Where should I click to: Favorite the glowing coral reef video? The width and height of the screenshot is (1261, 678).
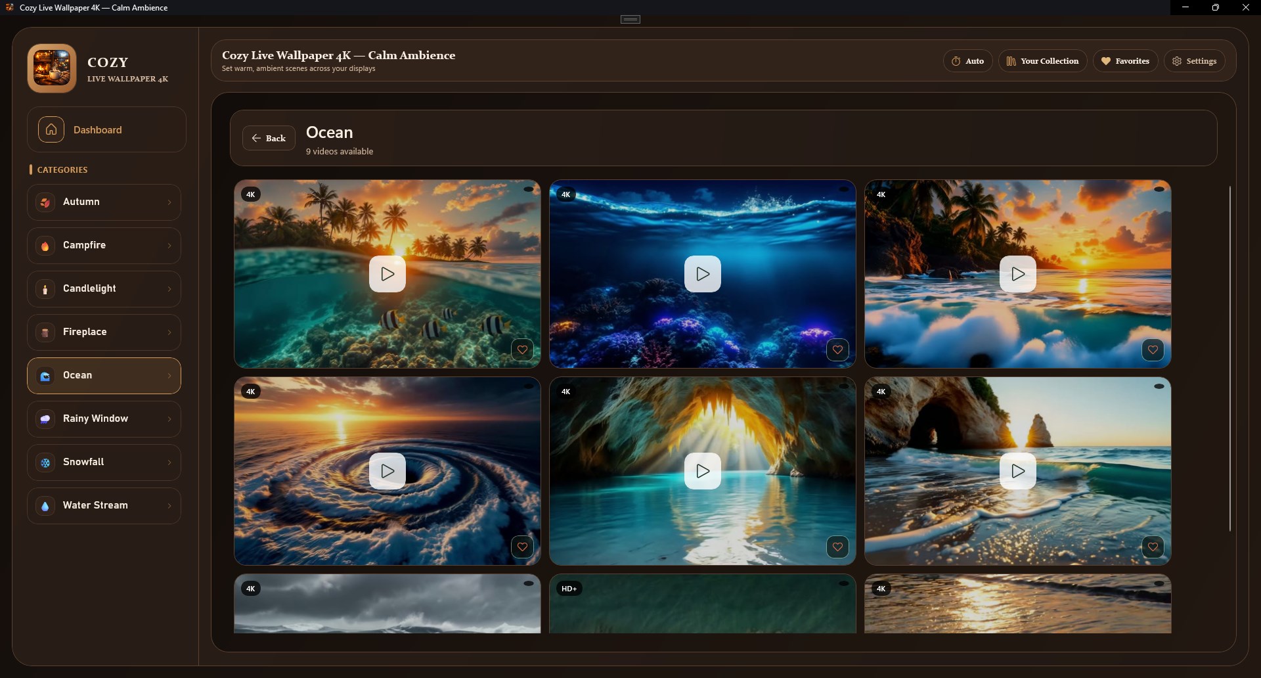(x=837, y=350)
